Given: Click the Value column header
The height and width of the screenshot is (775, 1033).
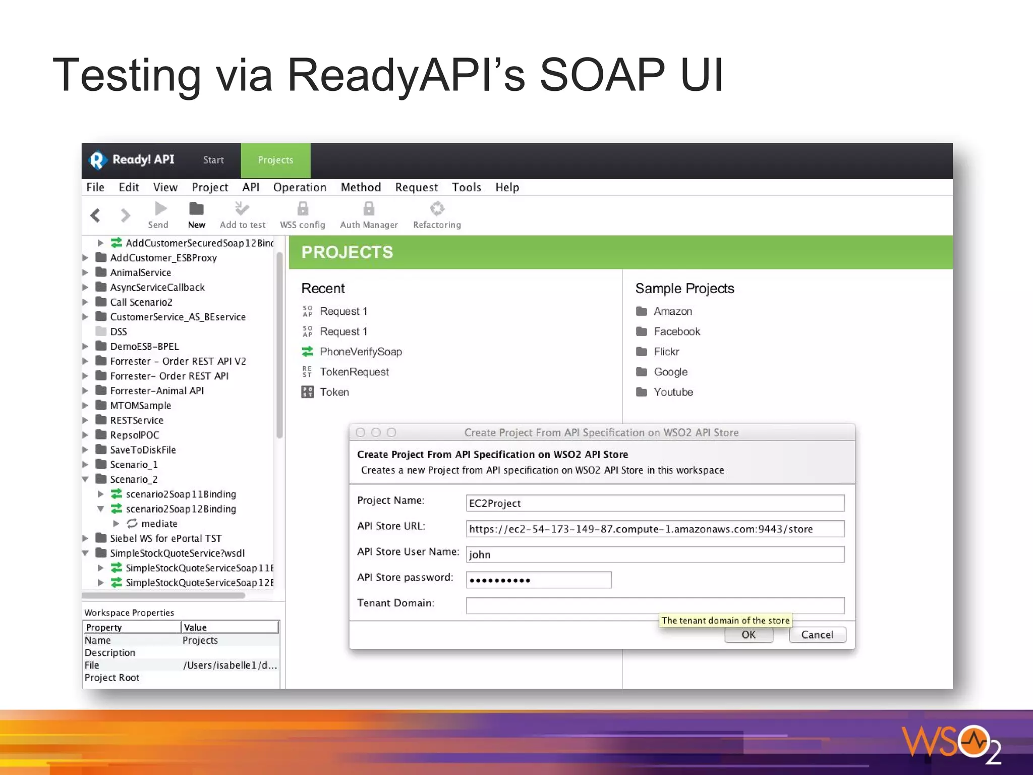Looking at the screenshot, I should tap(229, 627).
